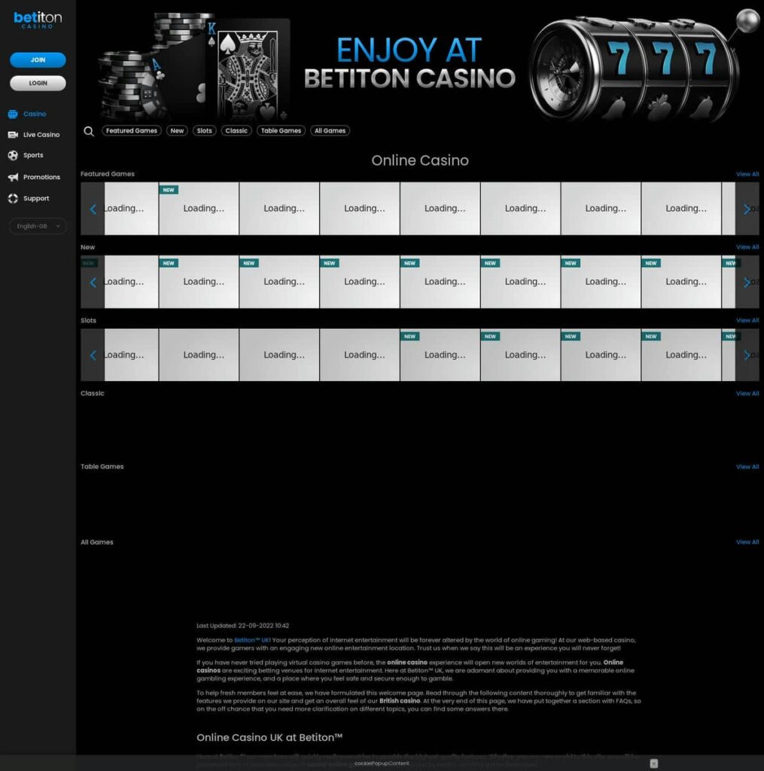Open second Featured Games thumbnail marked NEW
The width and height of the screenshot is (764, 771).
pos(199,209)
